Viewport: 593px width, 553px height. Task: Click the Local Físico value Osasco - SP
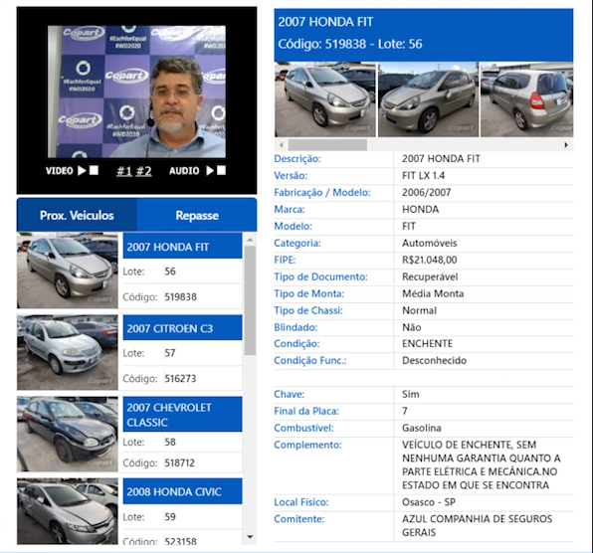point(429,502)
